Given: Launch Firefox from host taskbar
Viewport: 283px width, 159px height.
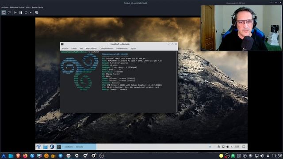Looking at the screenshot, I should click(25, 156).
